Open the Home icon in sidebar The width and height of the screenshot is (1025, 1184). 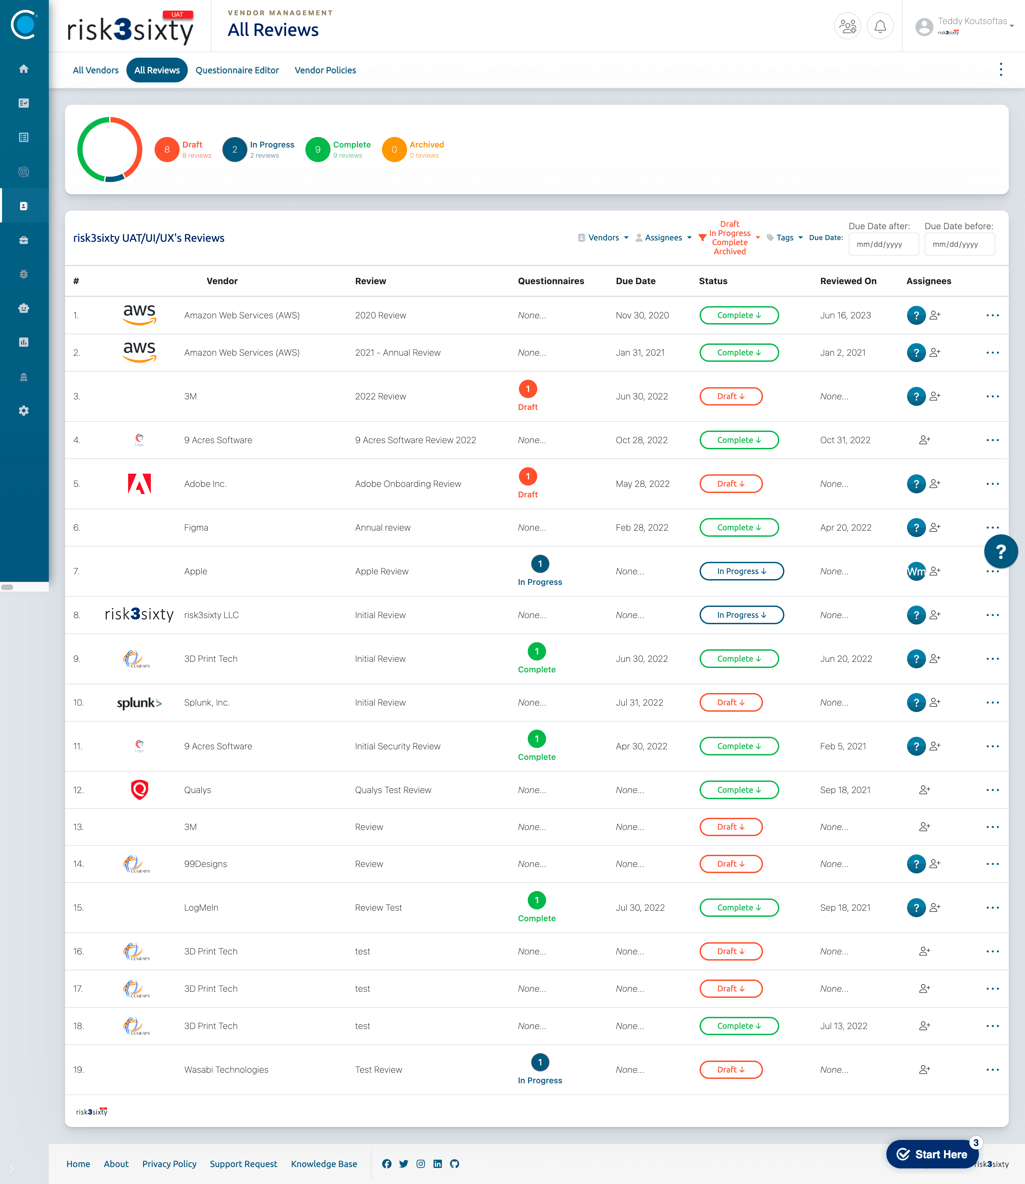point(23,69)
